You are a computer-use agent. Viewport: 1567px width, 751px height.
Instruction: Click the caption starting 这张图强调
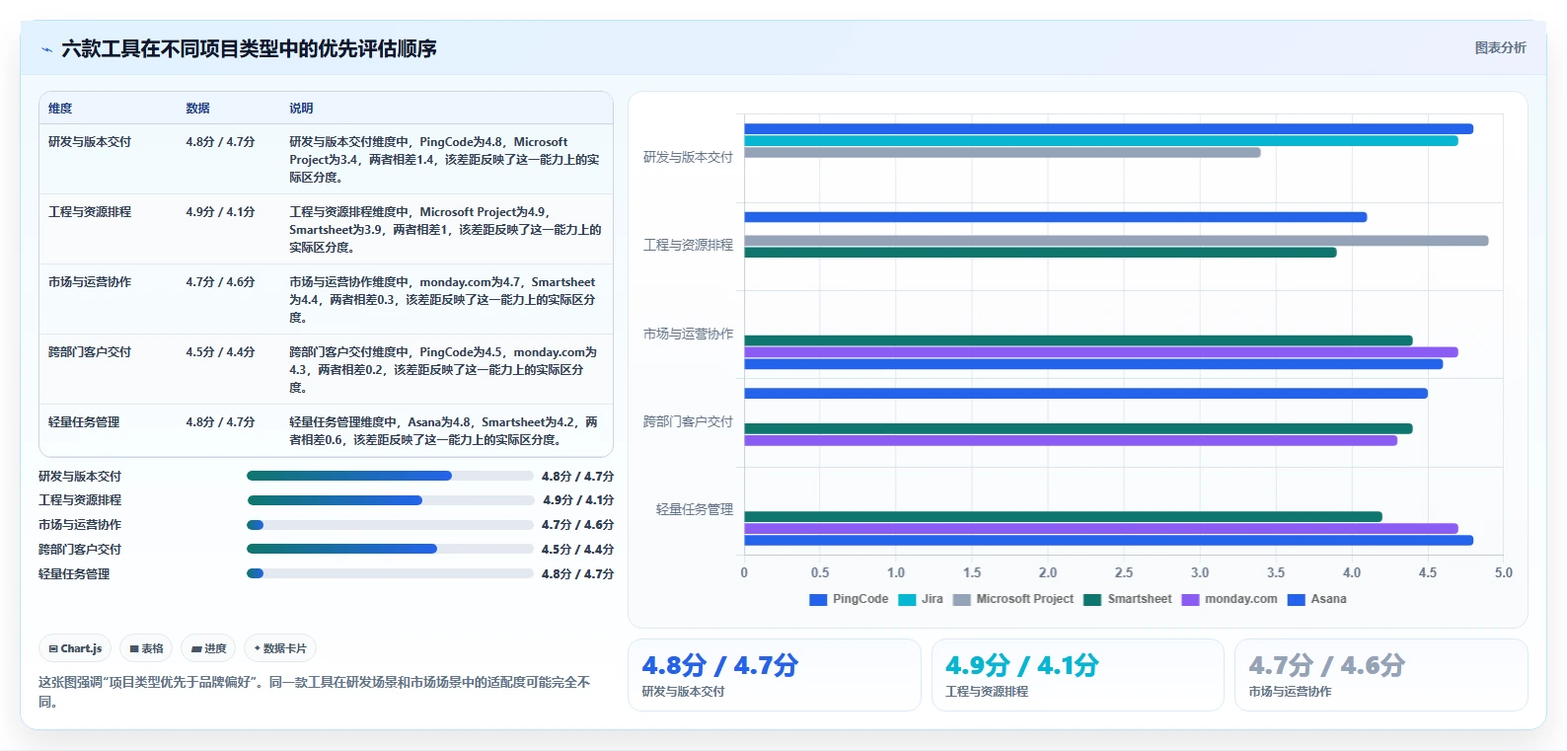coord(315,692)
